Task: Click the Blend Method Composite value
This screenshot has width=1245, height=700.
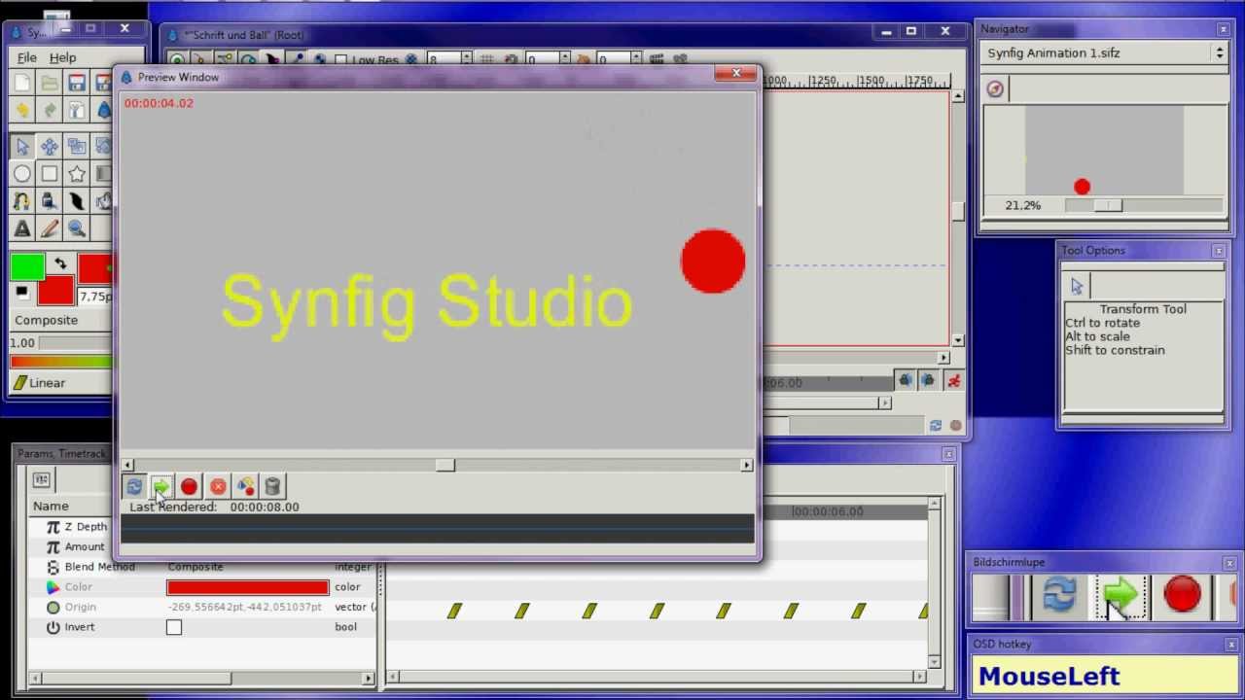Action: coord(196,567)
